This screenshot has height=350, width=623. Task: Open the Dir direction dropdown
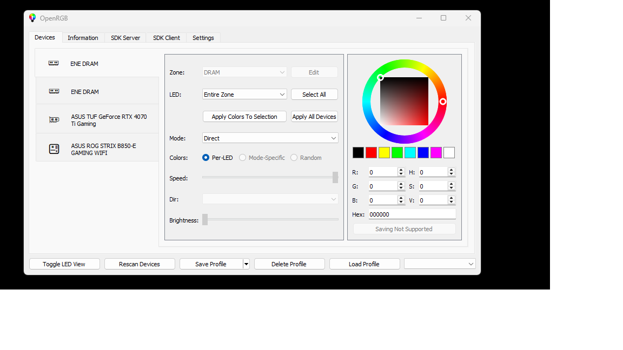(x=270, y=199)
